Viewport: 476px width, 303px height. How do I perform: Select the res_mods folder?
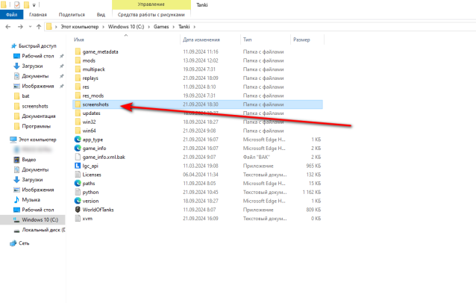pyautogui.click(x=94, y=96)
